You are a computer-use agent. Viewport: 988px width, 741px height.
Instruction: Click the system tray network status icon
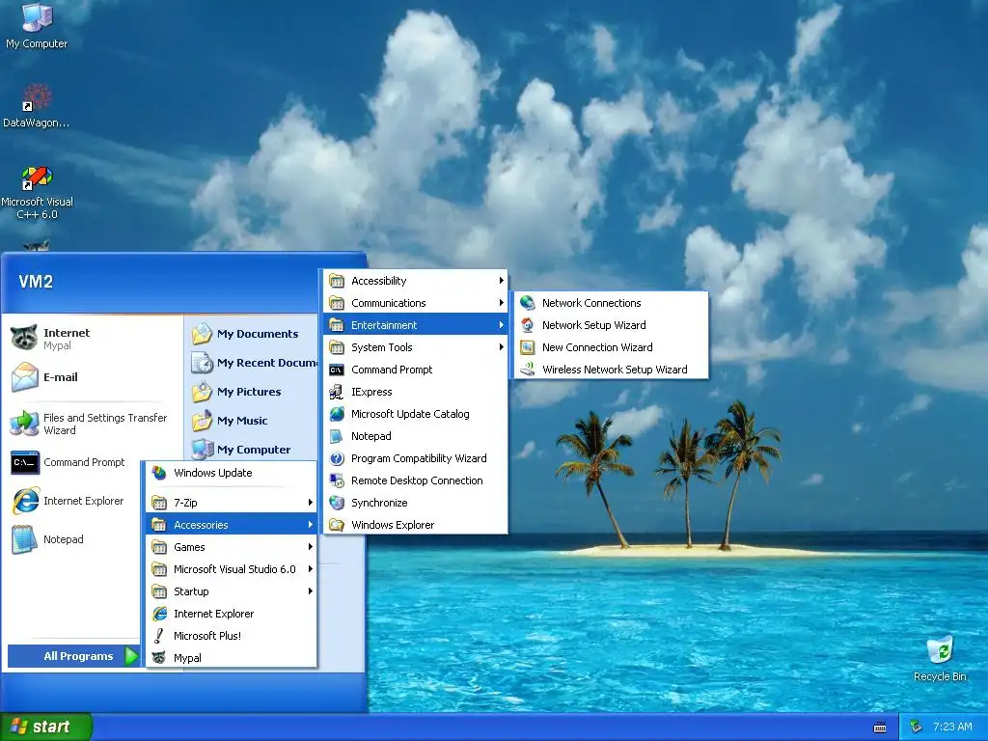[916, 727]
